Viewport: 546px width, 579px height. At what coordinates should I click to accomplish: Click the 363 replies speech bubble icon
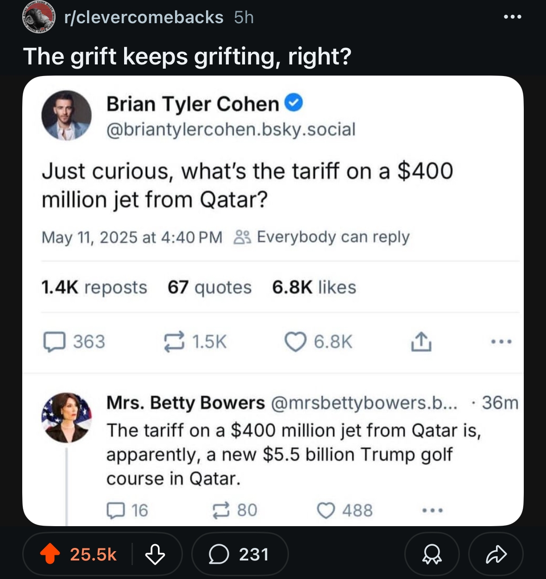54,342
